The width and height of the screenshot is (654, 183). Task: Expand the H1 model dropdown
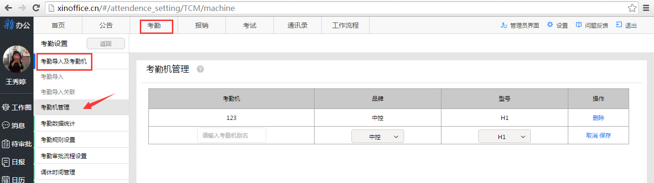point(505,137)
